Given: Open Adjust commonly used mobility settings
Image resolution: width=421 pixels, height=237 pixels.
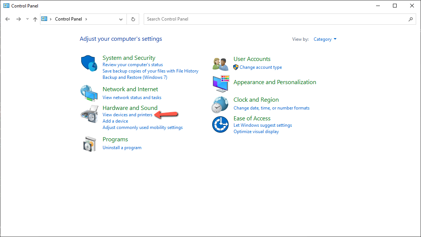Looking at the screenshot, I should click(143, 127).
